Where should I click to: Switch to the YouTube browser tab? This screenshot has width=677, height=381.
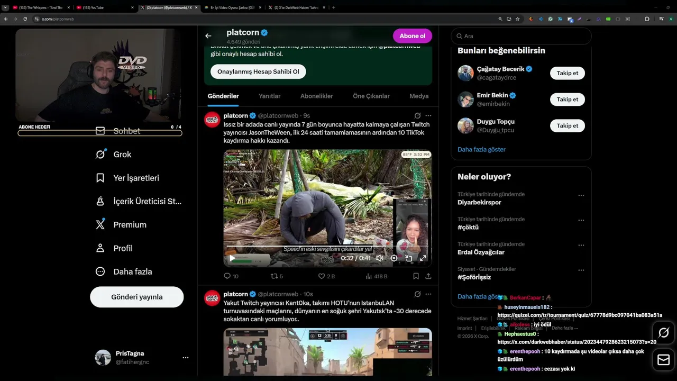click(x=105, y=7)
